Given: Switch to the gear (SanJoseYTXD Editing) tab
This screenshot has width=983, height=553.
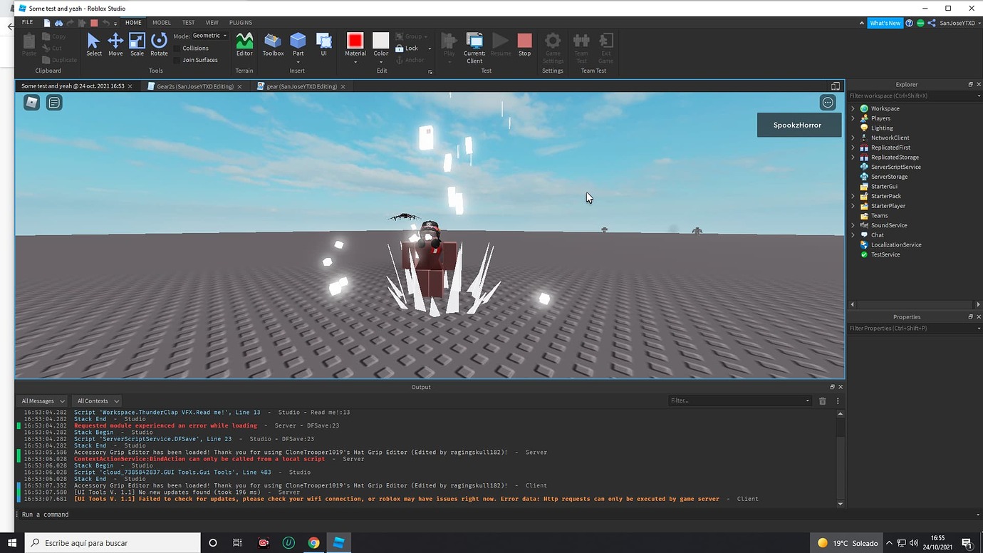Looking at the screenshot, I should click(x=303, y=86).
